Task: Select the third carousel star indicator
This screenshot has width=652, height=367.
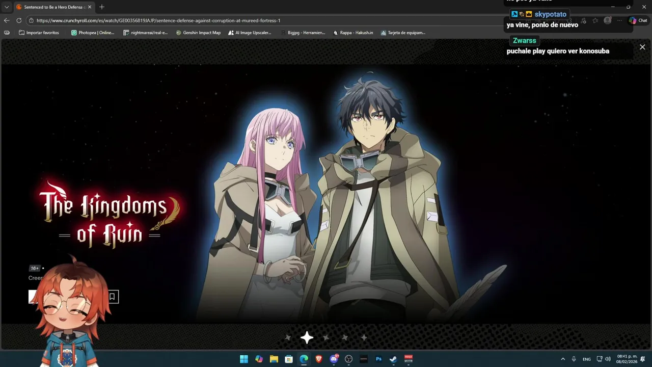Action: (x=326, y=337)
